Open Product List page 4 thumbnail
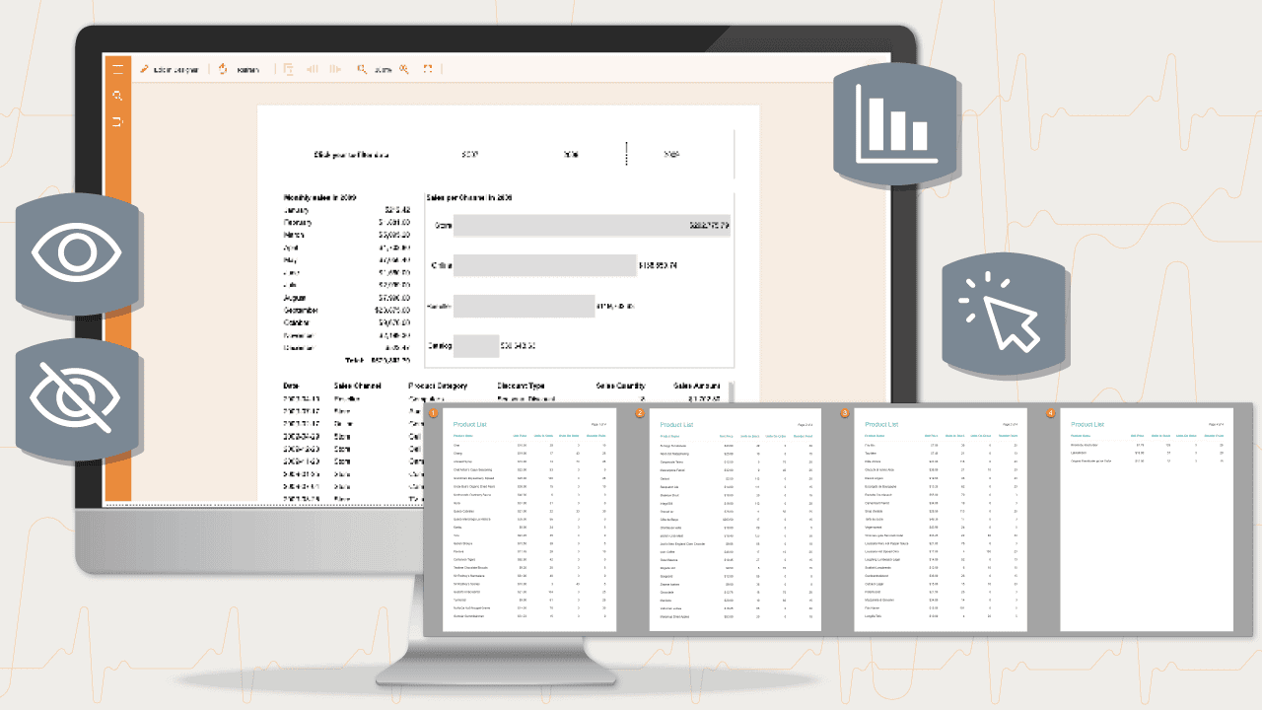The width and height of the screenshot is (1262, 710). click(x=1147, y=520)
